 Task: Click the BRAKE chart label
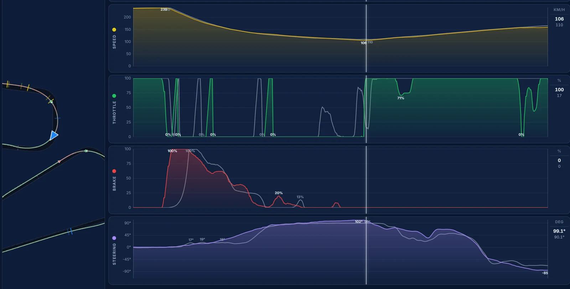click(114, 183)
